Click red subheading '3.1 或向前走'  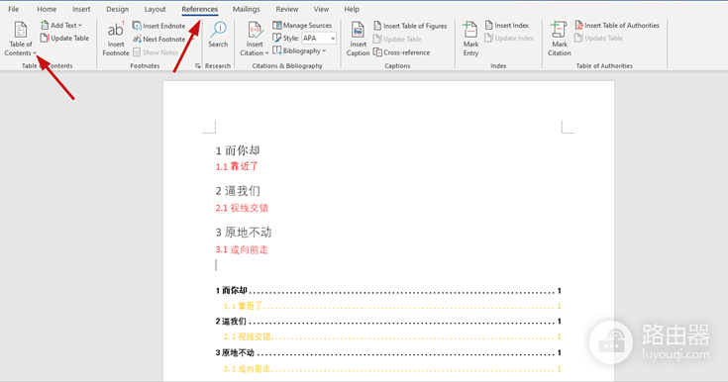point(242,249)
